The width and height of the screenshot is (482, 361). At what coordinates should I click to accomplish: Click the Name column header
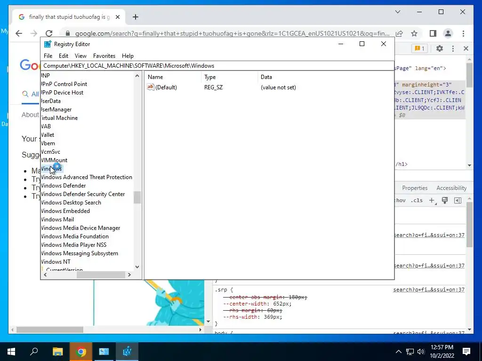click(x=173, y=77)
